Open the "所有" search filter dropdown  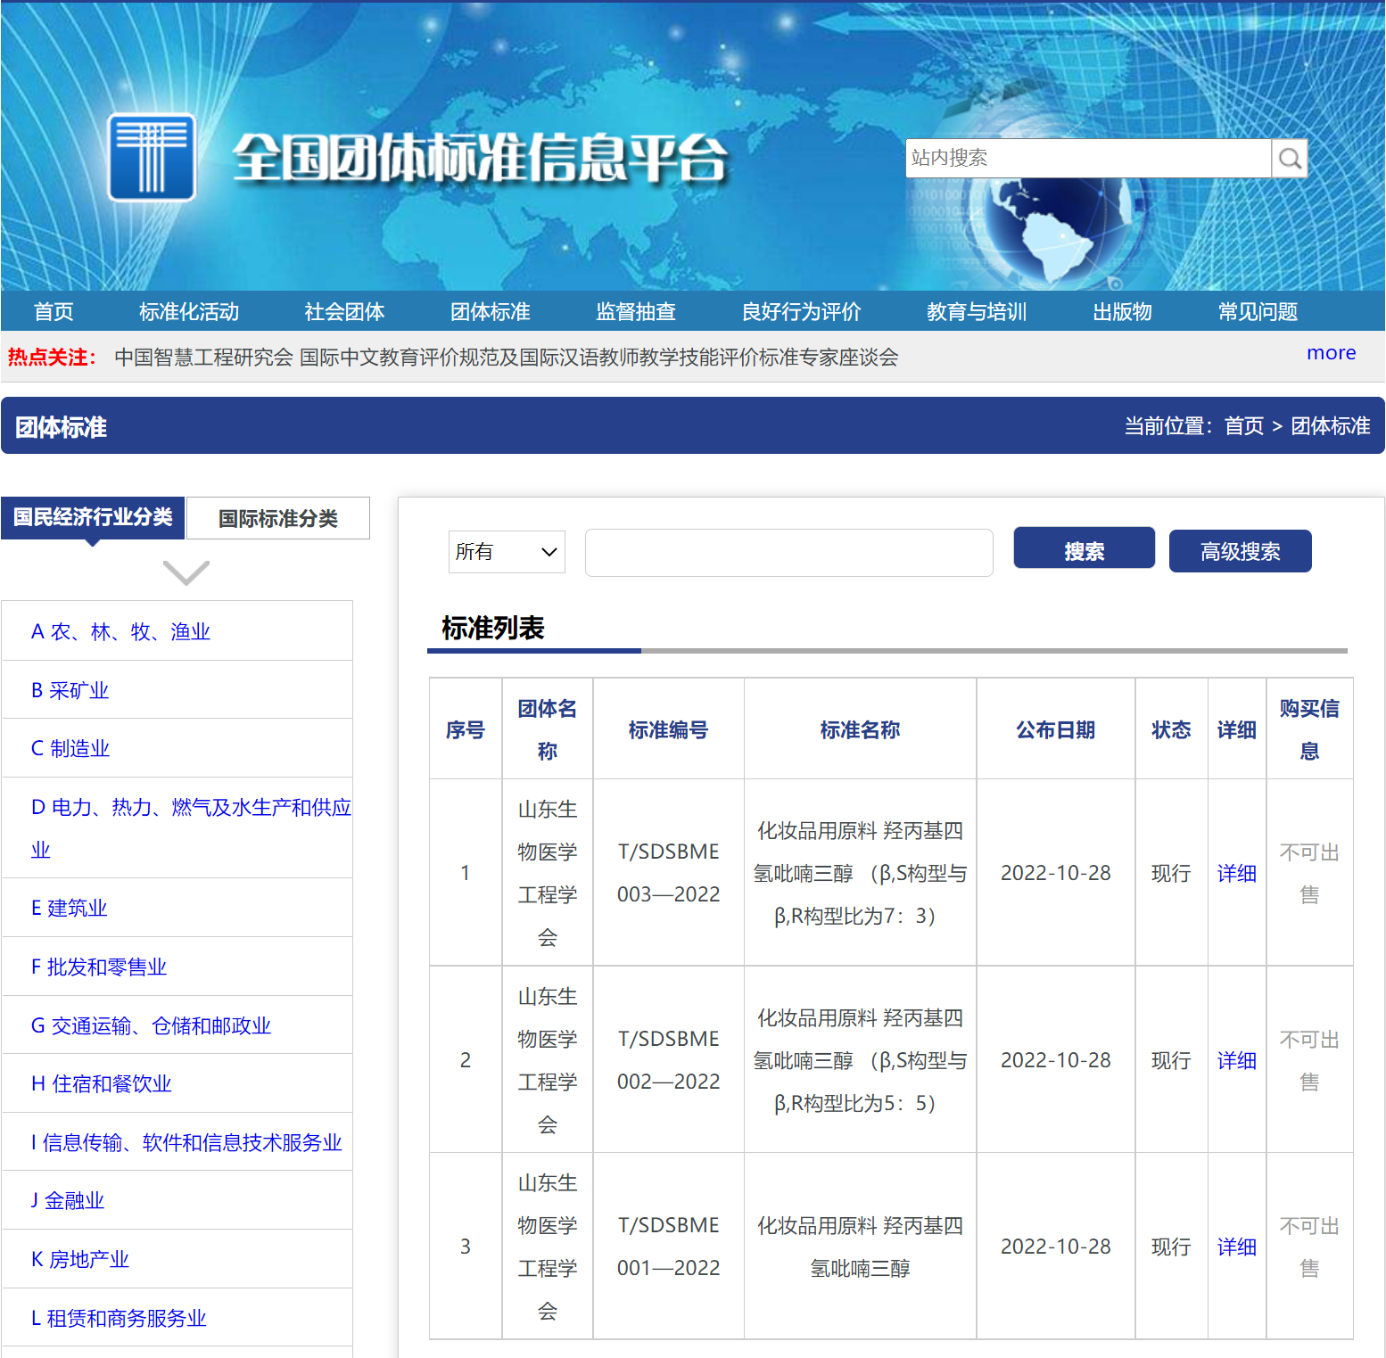pyautogui.click(x=506, y=552)
